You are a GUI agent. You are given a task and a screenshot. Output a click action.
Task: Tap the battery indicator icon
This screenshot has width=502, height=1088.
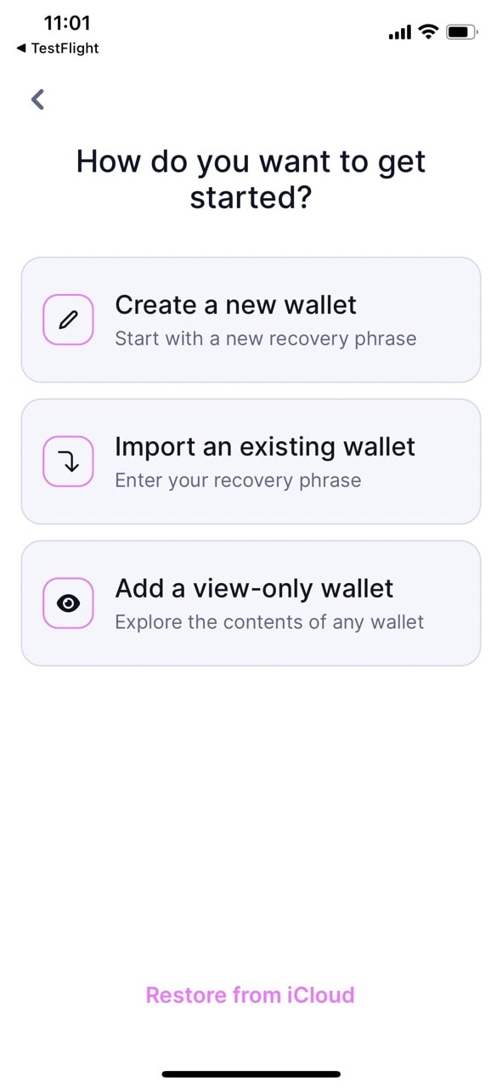click(462, 32)
